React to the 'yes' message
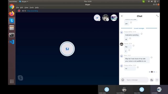The width and height of the screenshot is (168, 94). coord(131,22)
